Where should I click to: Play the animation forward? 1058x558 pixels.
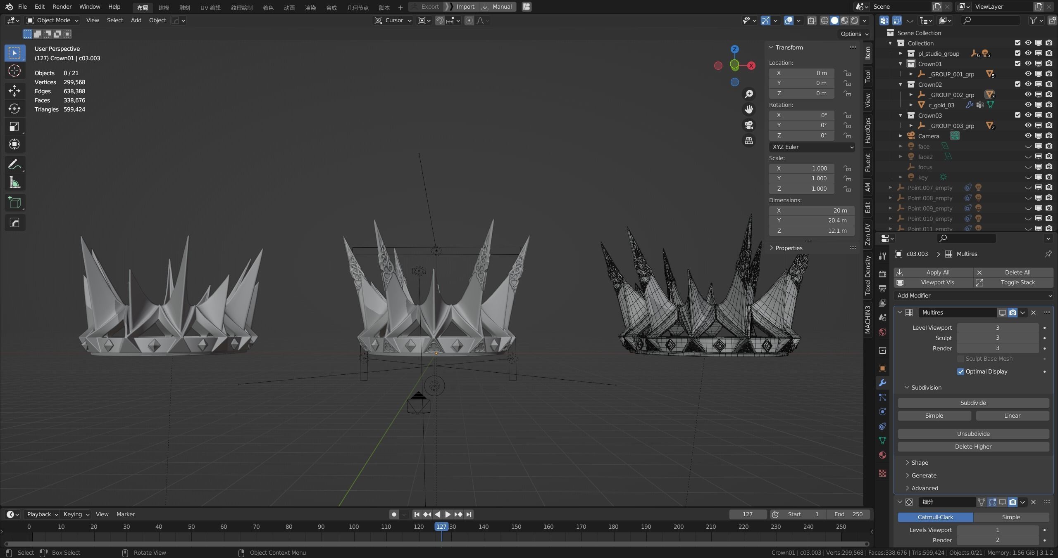click(x=448, y=514)
